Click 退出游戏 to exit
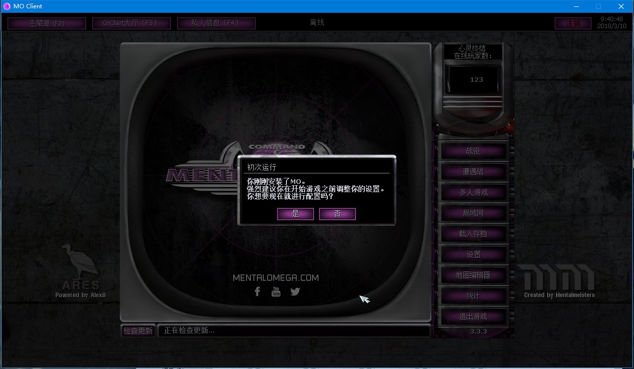 [x=473, y=316]
